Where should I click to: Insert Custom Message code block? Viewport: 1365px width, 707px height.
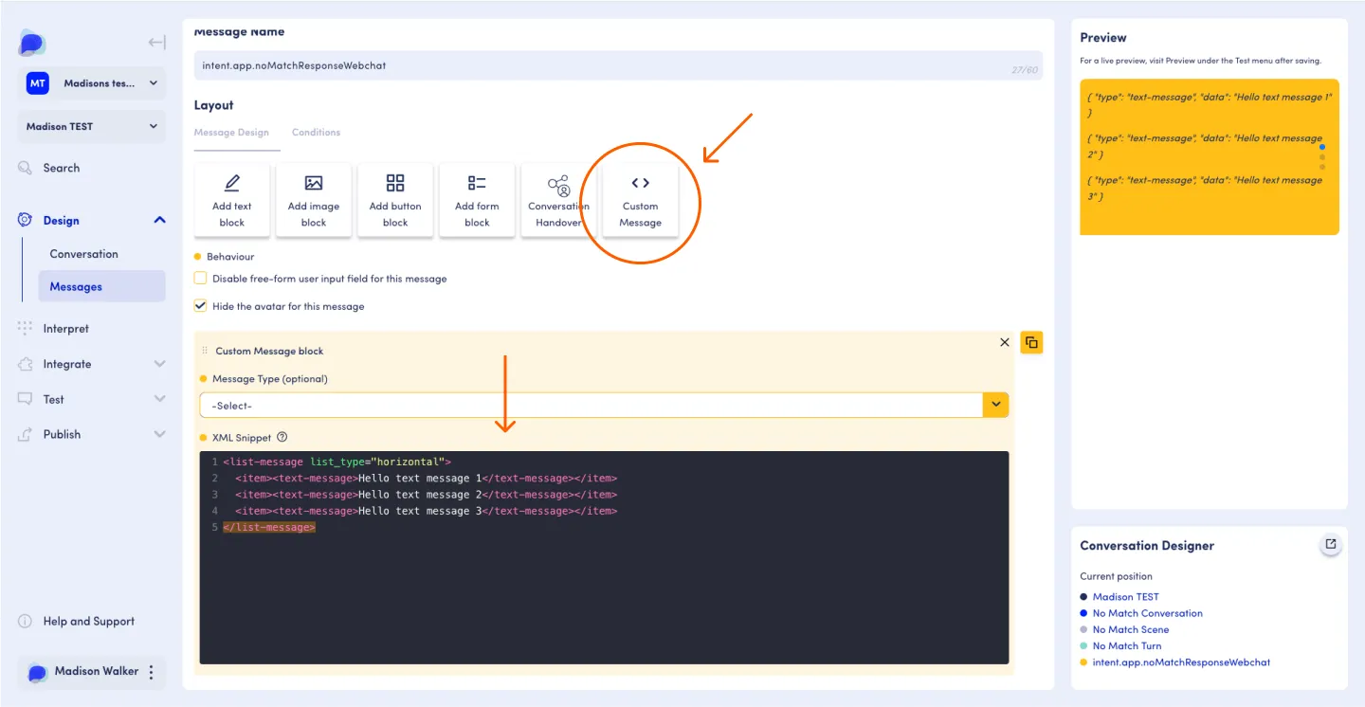641,200
